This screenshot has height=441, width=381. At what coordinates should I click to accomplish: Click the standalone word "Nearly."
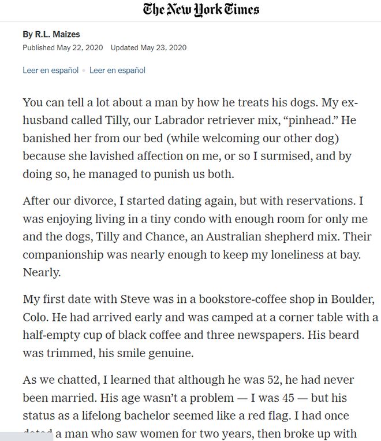pyautogui.click(x=42, y=272)
